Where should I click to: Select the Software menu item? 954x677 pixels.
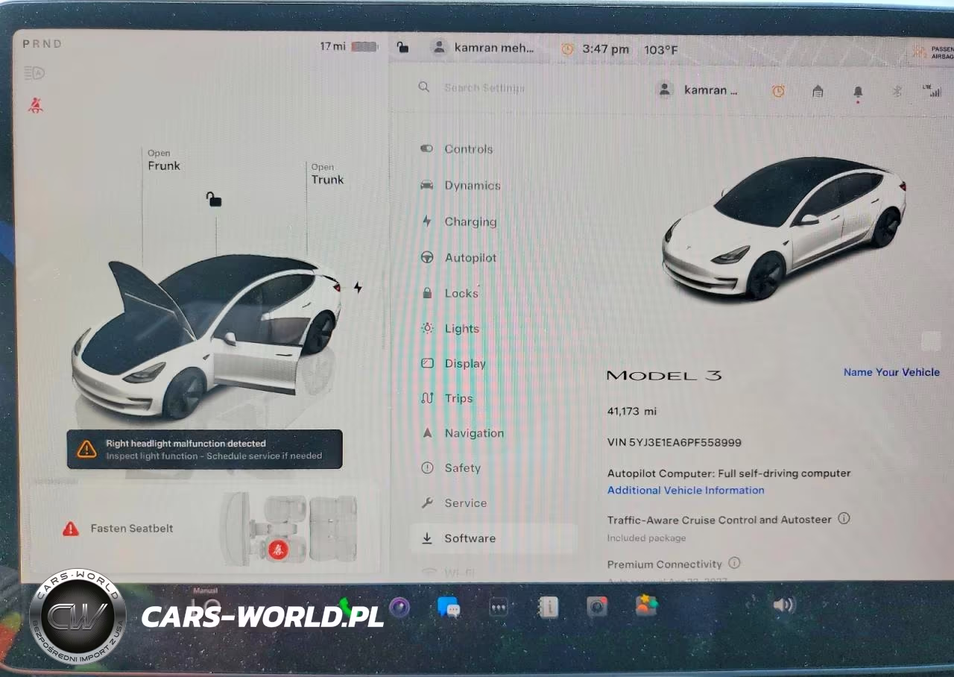[x=493, y=538]
